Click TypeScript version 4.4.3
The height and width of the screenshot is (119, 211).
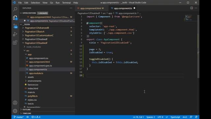pyautogui.click(x=185, y=117)
